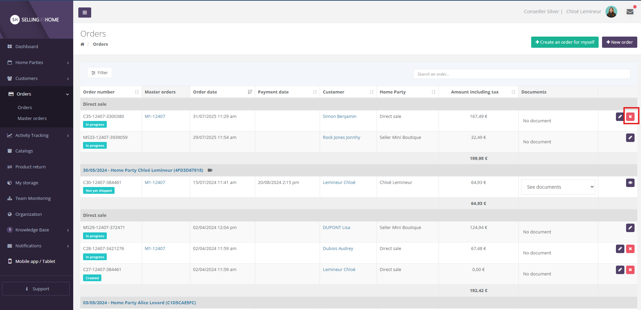
Task: Edit order MS29-12407-372471 with pencil icon
Action: pos(630,228)
